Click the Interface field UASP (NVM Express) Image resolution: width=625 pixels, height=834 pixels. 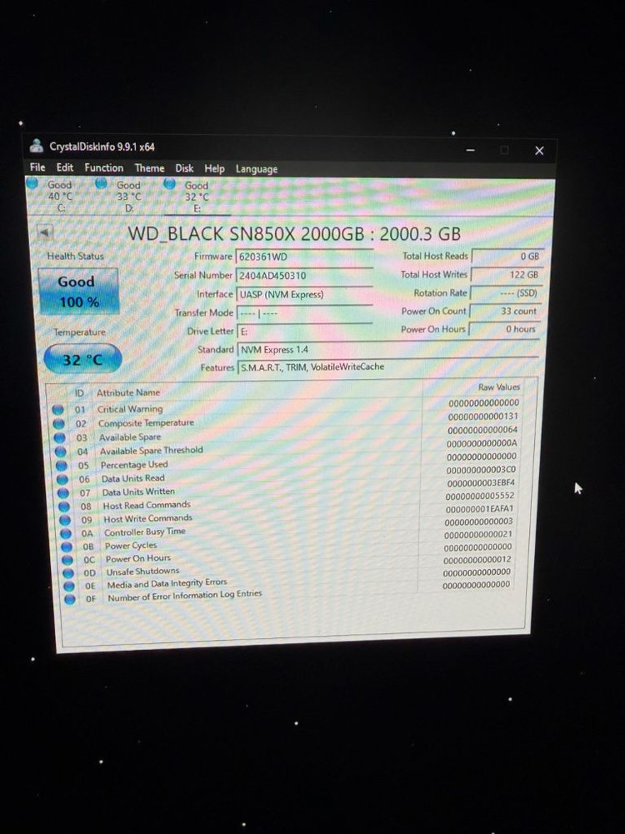point(305,294)
